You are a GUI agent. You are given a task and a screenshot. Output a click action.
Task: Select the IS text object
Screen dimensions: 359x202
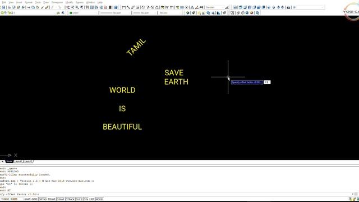pyautogui.click(x=122, y=108)
